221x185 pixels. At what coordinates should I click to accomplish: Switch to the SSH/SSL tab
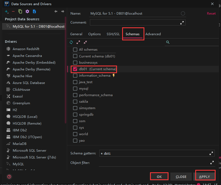[x=113, y=34]
